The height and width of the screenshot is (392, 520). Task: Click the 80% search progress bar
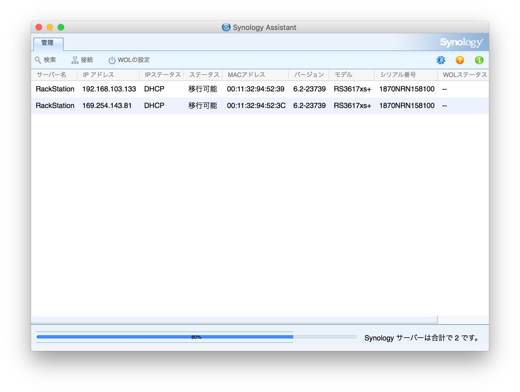pos(196,337)
